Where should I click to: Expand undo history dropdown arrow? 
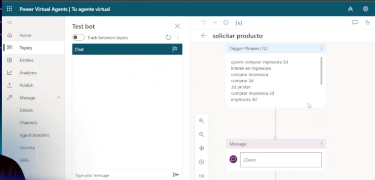[x=215, y=23]
